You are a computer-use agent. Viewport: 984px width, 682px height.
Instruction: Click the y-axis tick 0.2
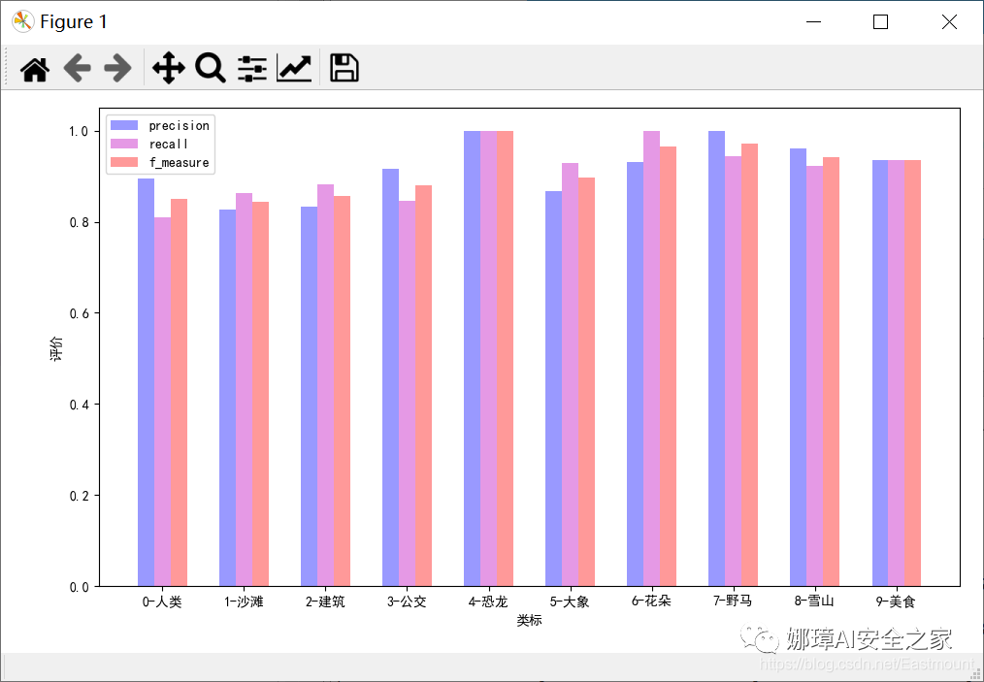[79, 496]
